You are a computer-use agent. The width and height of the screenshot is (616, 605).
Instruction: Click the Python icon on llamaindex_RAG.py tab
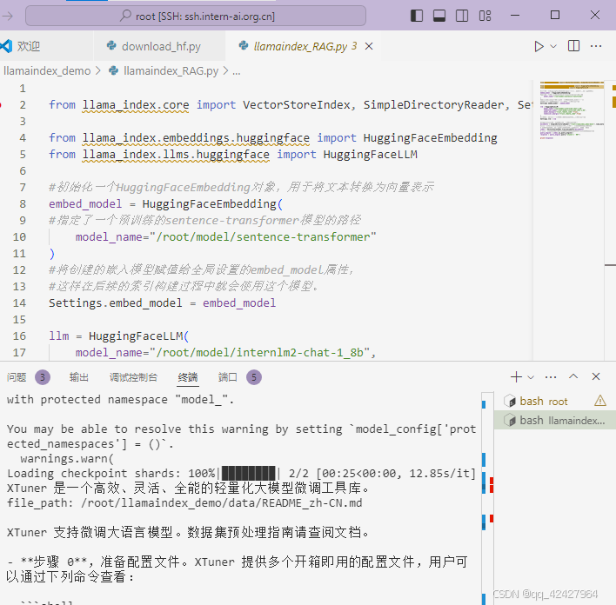(x=244, y=46)
